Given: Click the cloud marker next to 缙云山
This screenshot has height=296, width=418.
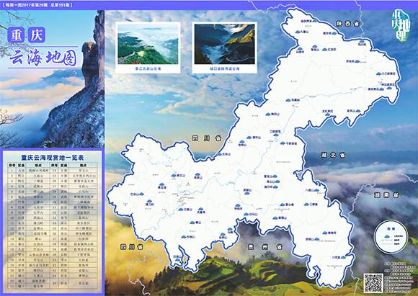Looking at the screenshot, I should [174, 176].
